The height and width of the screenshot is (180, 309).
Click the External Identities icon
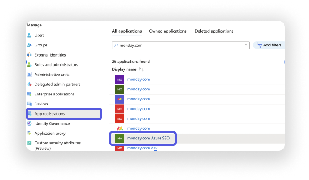pyautogui.click(x=29, y=55)
